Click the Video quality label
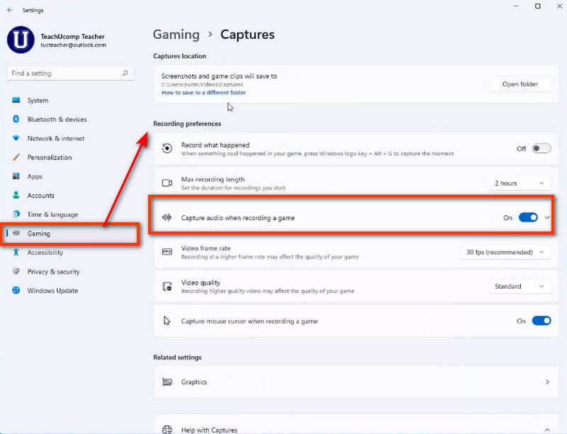 click(201, 282)
